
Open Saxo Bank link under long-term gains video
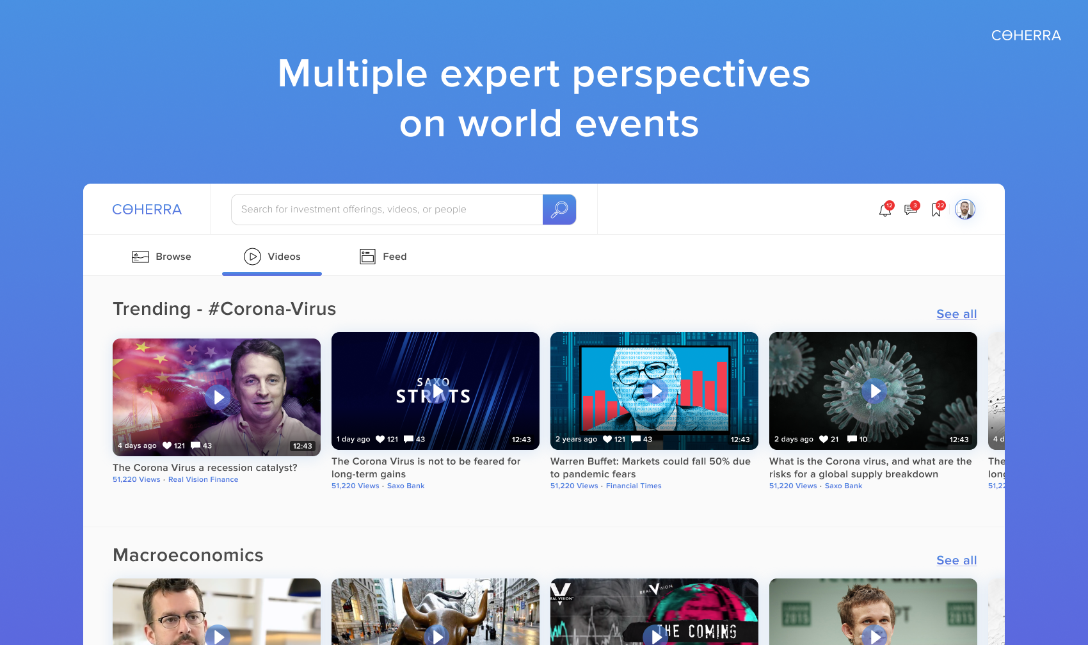pyautogui.click(x=406, y=486)
